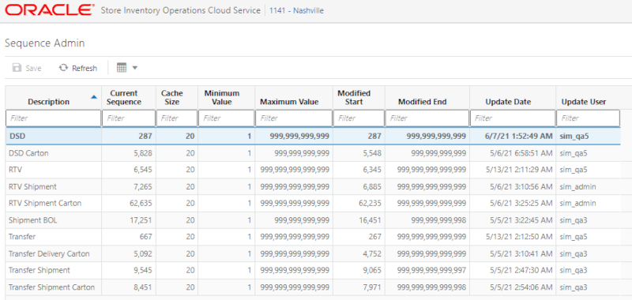This screenshot has height=300, width=632.
Task: Click current sequence value 667
Action: [x=146, y=237]
